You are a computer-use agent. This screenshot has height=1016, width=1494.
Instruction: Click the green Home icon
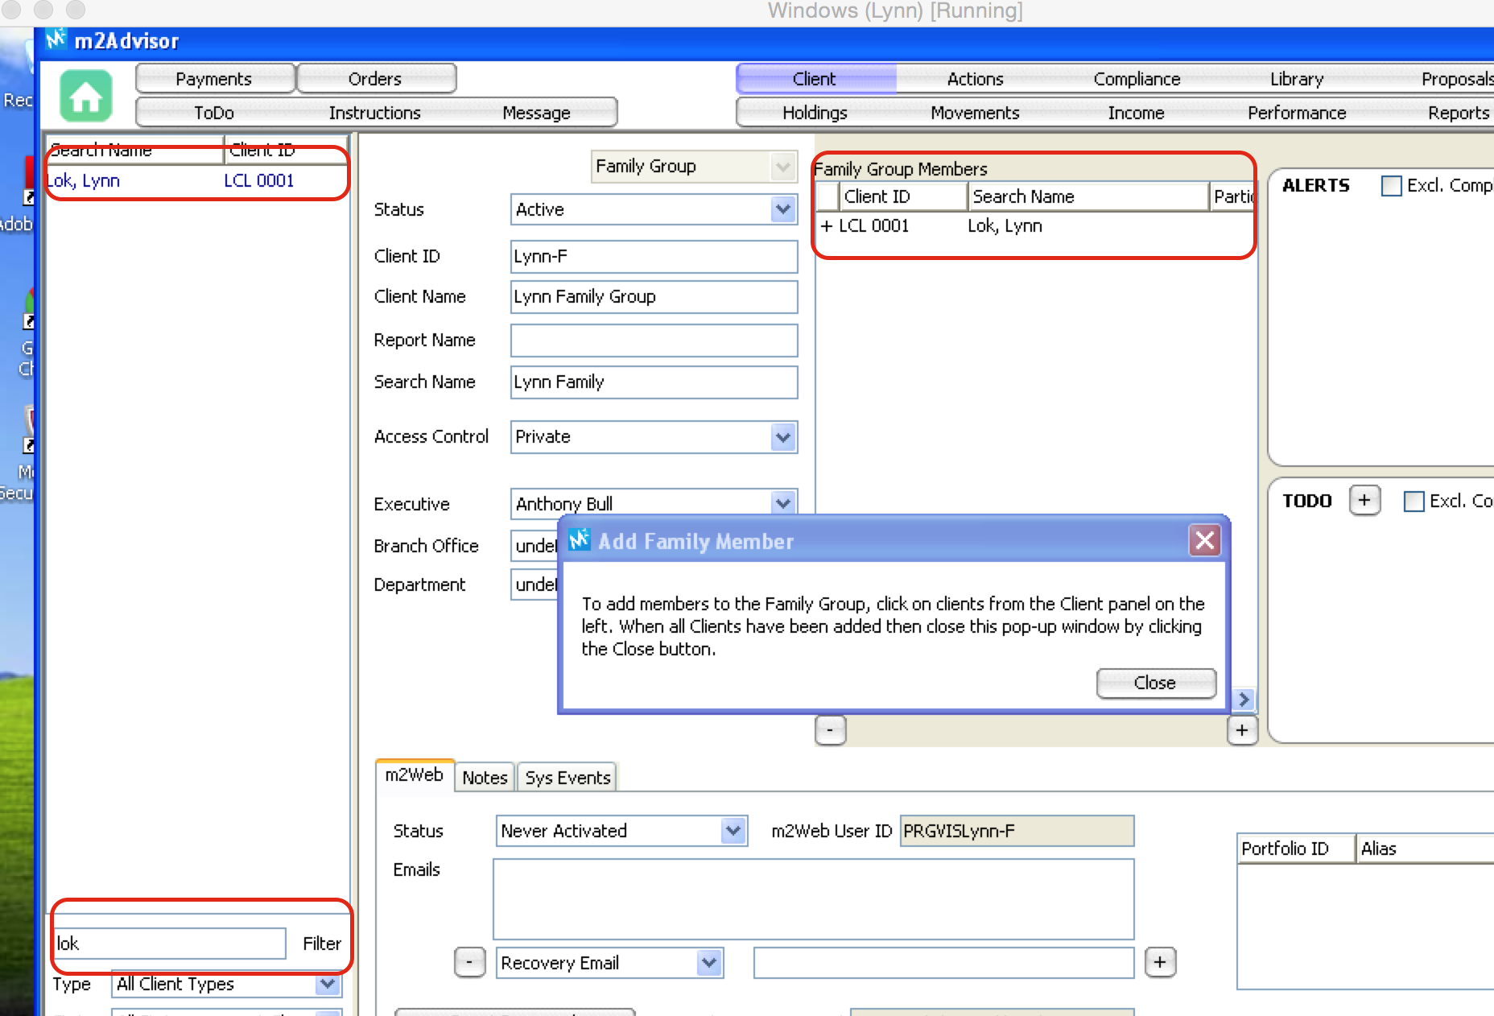point(85,96)
